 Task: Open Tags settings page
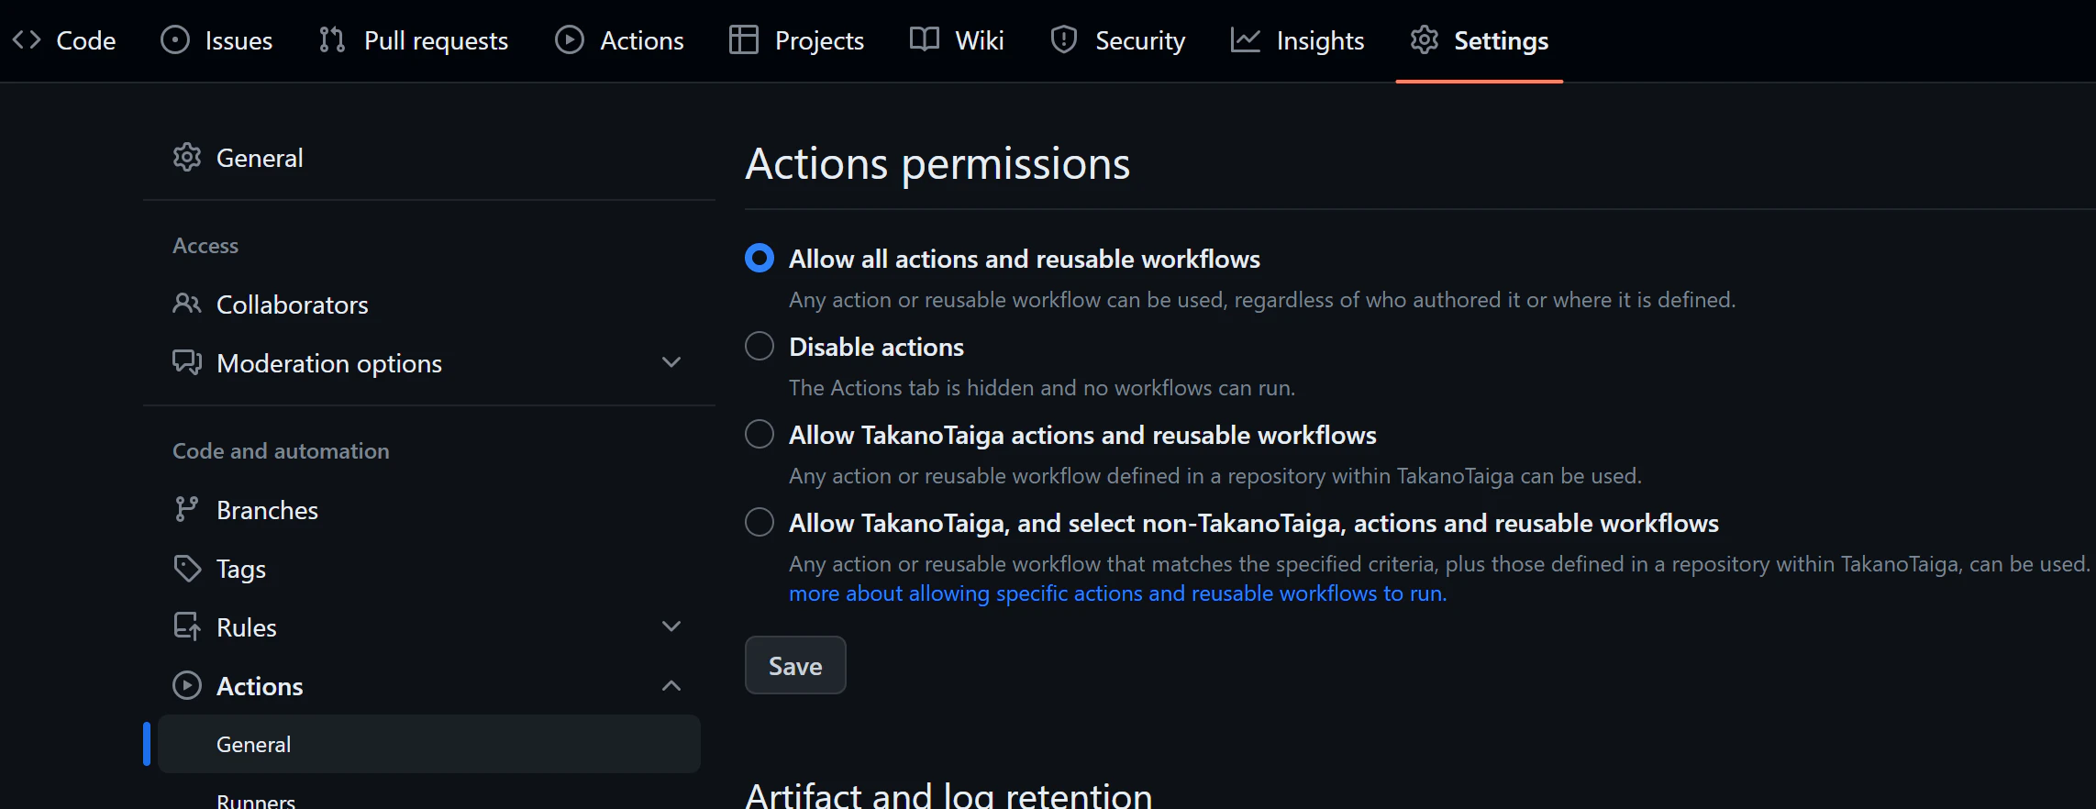[x=429, y=568]
